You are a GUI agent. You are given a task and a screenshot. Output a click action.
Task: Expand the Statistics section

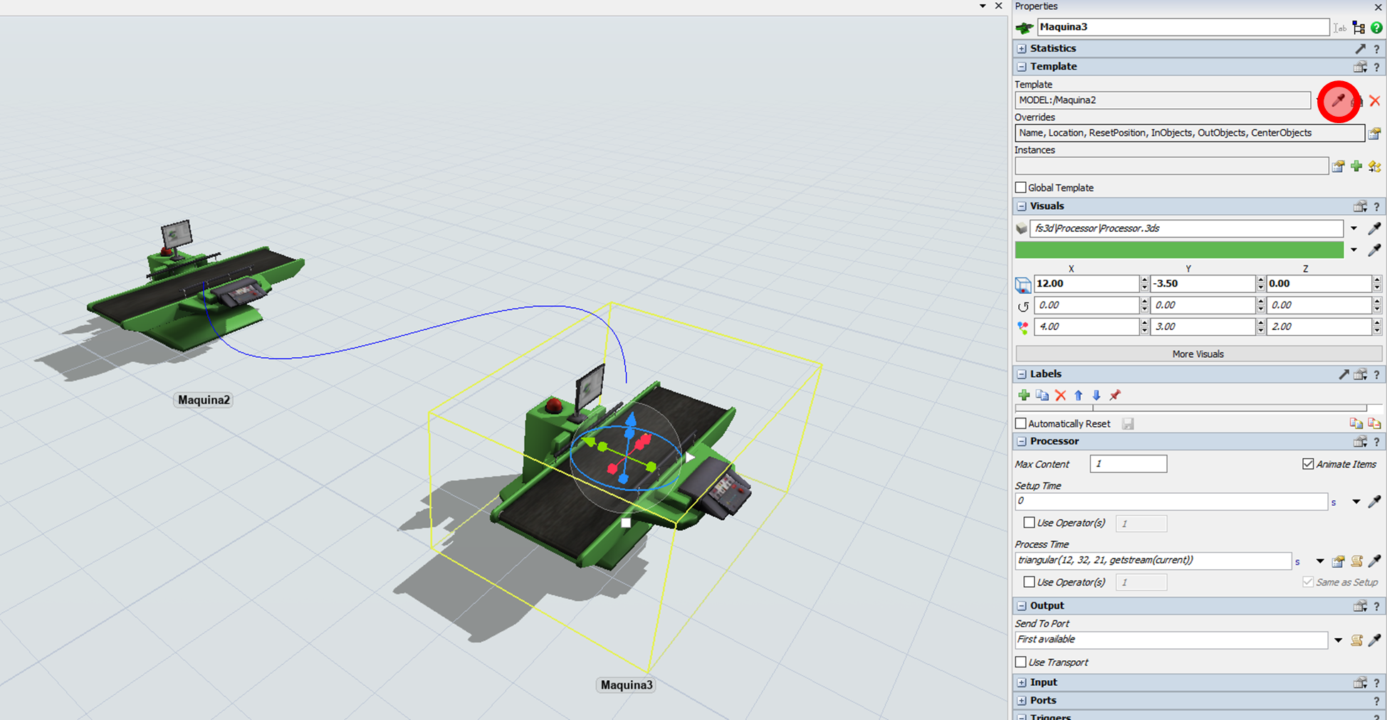coord(1022,48)
